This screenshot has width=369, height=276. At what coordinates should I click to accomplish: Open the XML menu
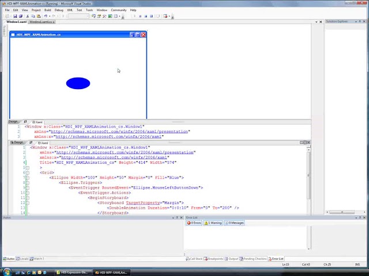click(70, 10)
